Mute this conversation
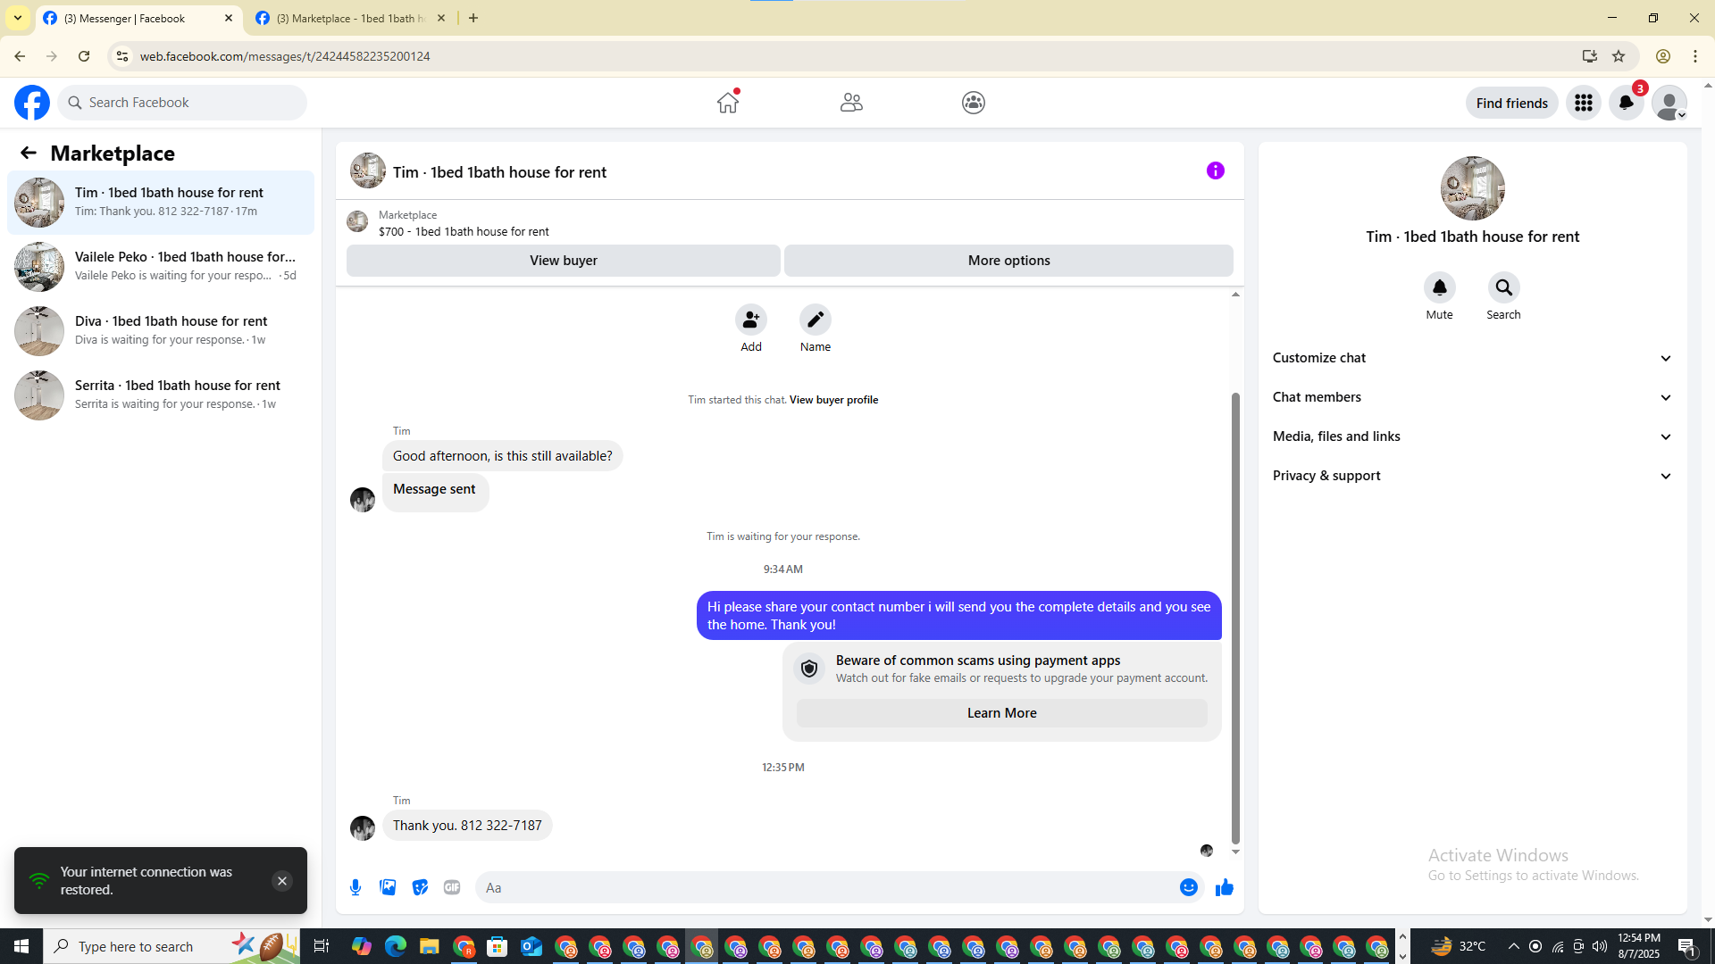This screenshot has width=1715, height=964. (1439, 287)
